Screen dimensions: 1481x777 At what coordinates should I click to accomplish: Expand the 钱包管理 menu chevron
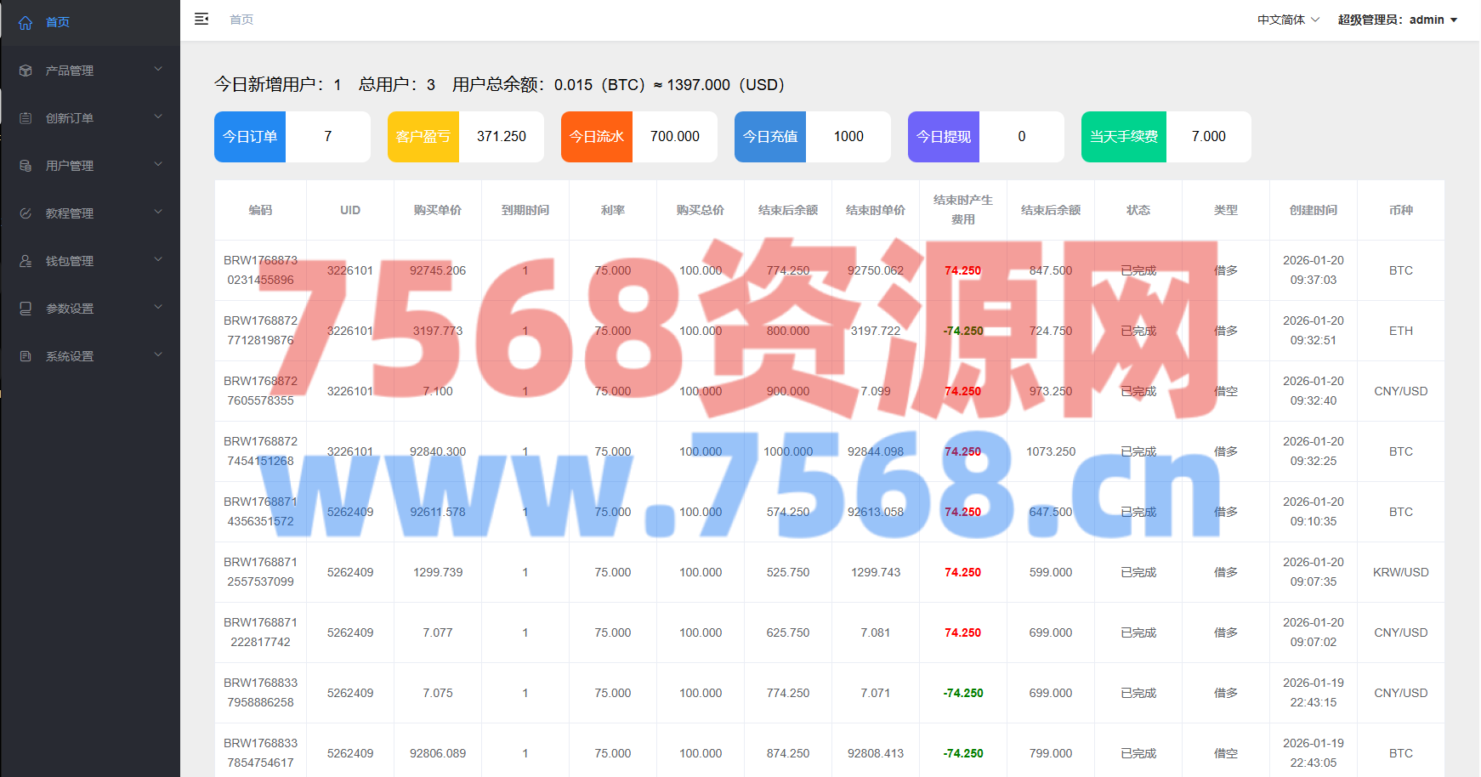pyautogui.click(x=158, y=259)
